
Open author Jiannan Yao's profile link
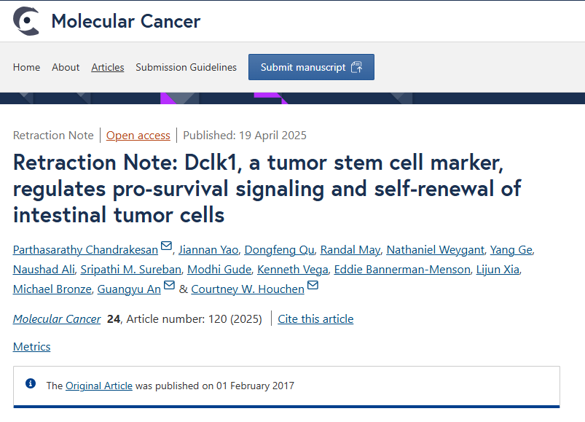coord(208,249)
